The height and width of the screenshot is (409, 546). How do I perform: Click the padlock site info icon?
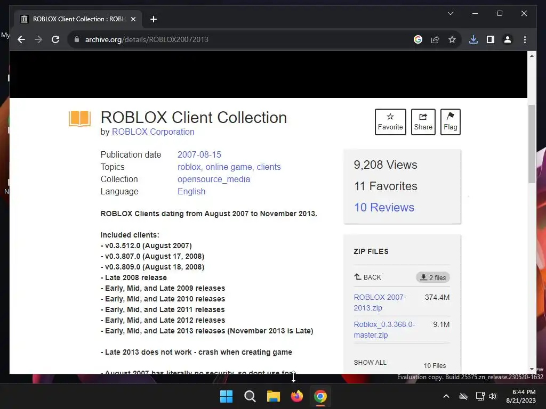click(77, 39)
